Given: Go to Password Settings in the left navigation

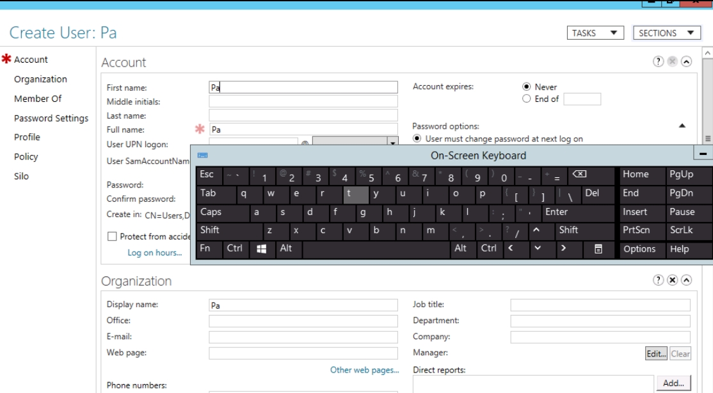Looking at the screenshot, I should tap(51, 118).
